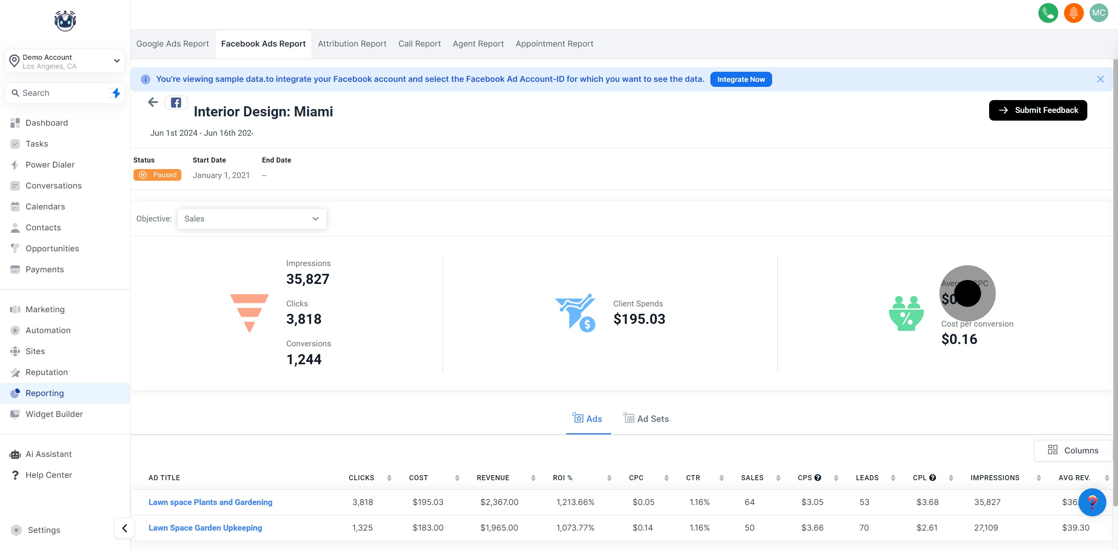Click the Facebook logo icon
The height and width of the screenshot is (550, 1118).
coord(176,103)
